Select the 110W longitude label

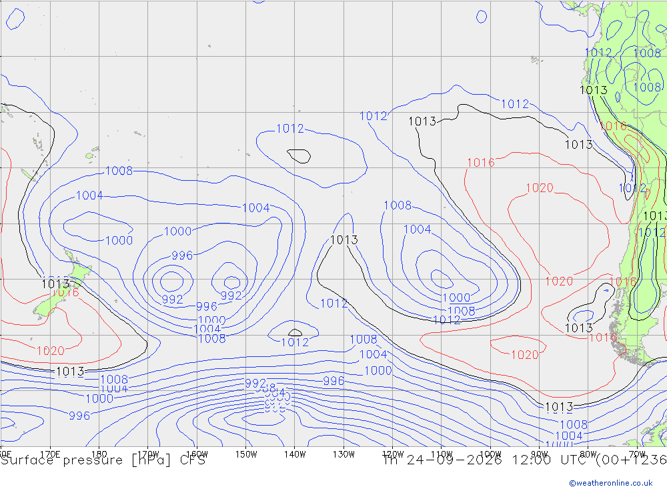click(x=442, y=454)
